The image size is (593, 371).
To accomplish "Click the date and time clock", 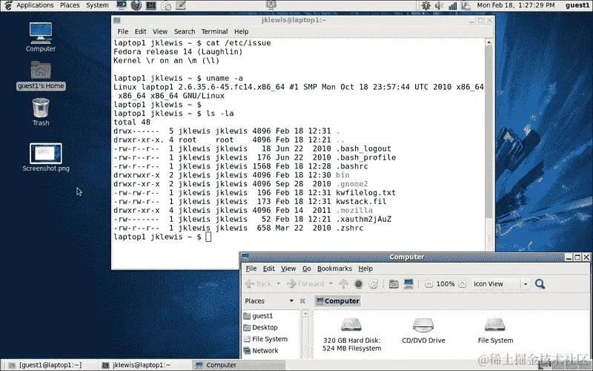I will (516, 5).
